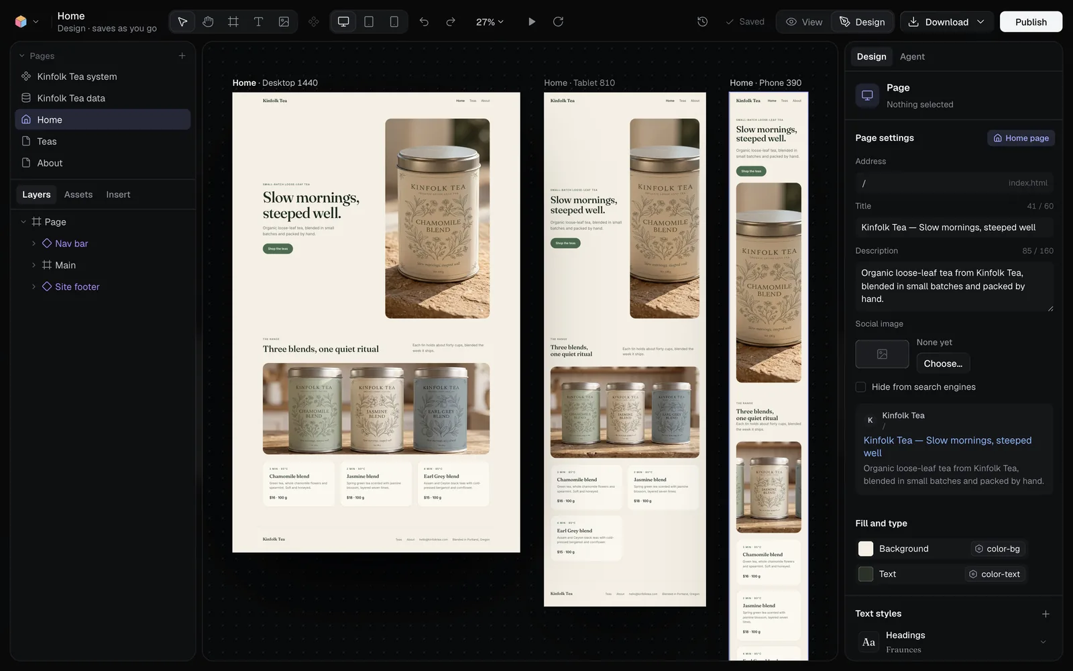The height and width of the screenshot is (671, 1073).
Task: Open Kinfolk Tea system page
Action: tap(103, 76)
